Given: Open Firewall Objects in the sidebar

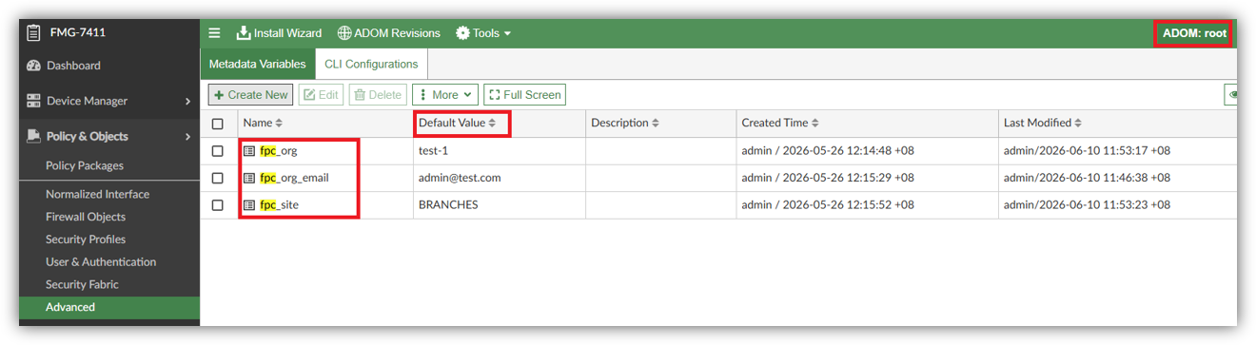Looking at the screenshot, I should [86, 217].
